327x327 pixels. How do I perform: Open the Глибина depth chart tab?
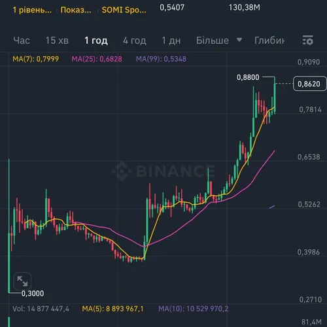[x=269, y=41]
